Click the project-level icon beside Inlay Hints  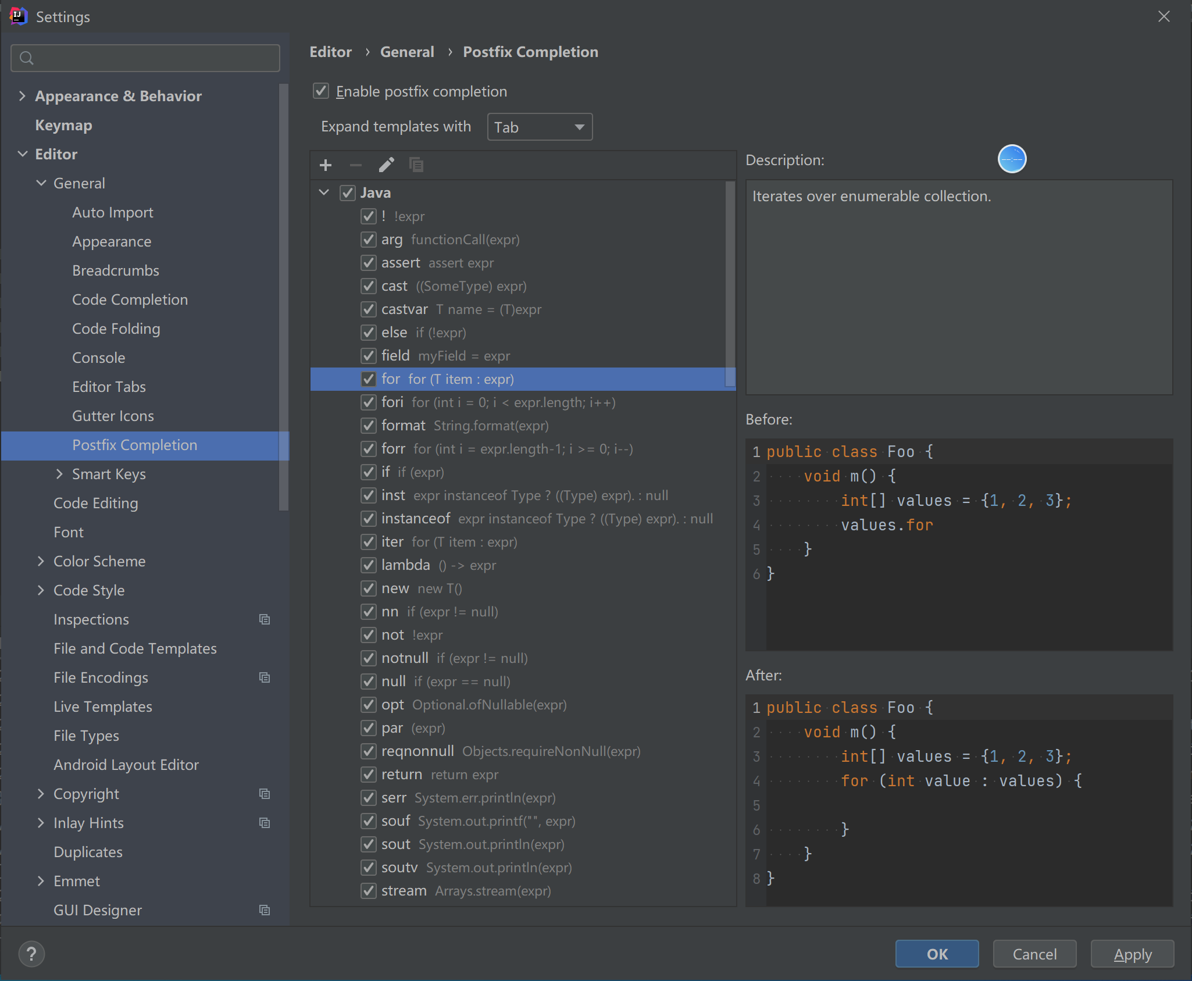(265, 823)
